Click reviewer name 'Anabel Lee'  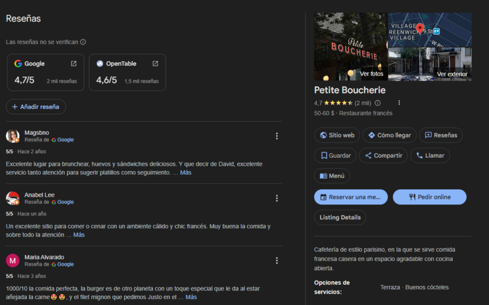tap(40, 195)
